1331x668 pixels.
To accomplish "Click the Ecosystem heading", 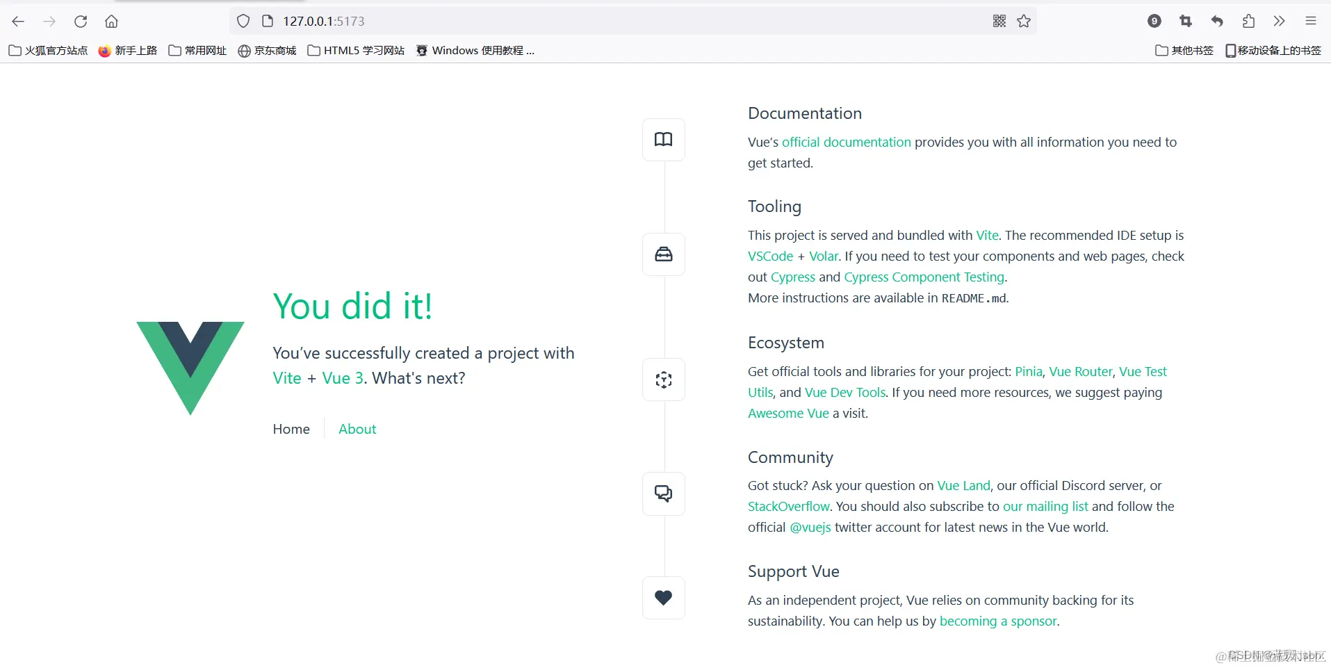I will 786,343.
